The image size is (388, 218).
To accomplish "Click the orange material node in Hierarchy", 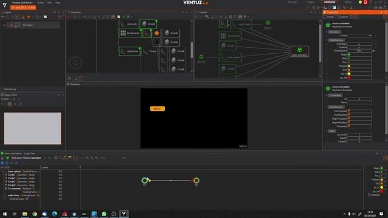I will [x=156, y=33].
